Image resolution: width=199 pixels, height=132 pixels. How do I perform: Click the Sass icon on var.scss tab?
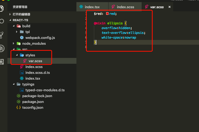[146, 7]
